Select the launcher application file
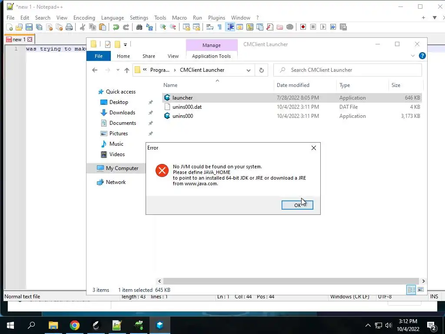The image size is (445, 334). (x=292, y=98)
